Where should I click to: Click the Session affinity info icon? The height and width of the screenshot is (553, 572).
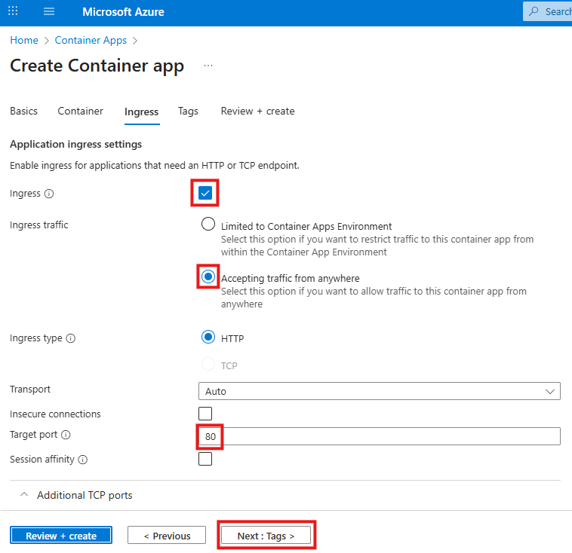pyautogui.click(x=82, y=459)
